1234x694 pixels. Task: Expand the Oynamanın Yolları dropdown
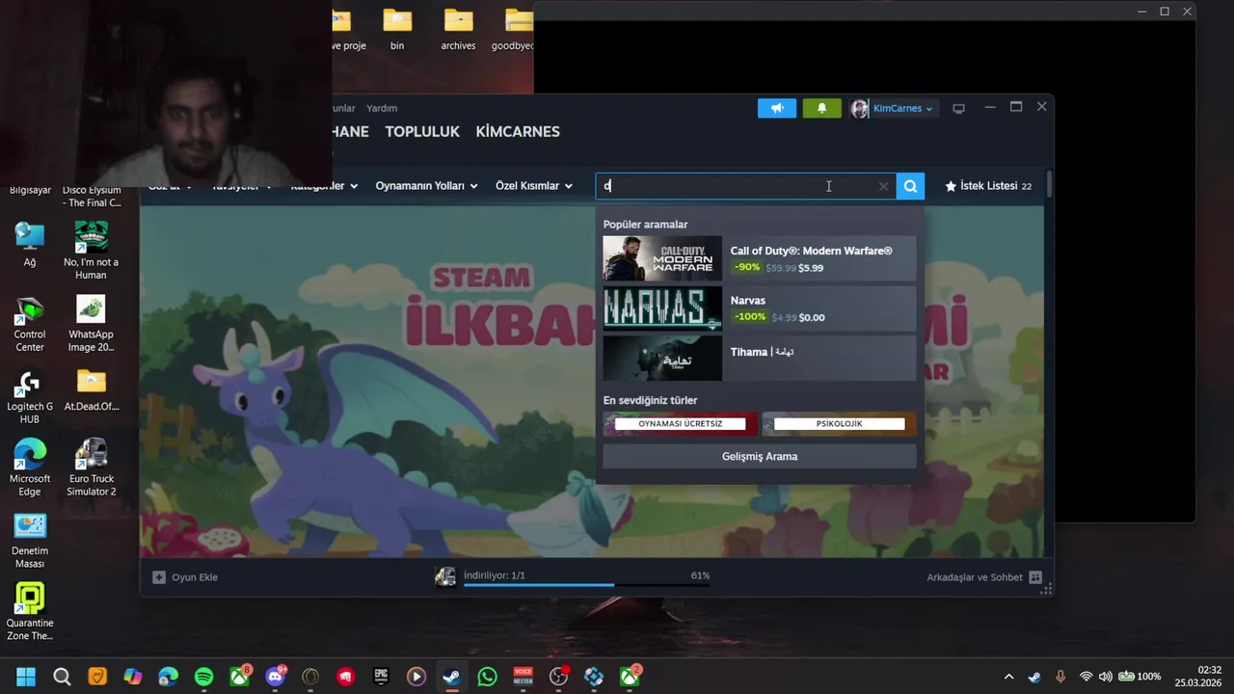[426, 185]
